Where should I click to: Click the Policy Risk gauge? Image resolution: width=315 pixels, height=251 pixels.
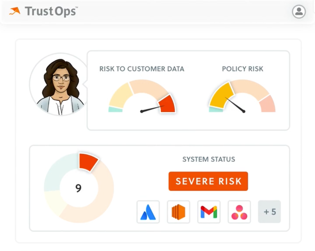243,96
